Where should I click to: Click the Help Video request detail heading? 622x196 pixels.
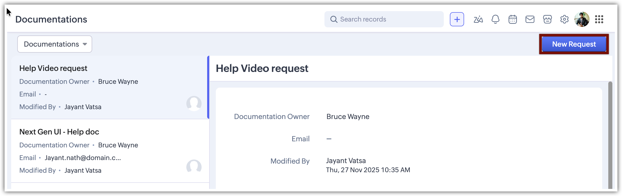click(262, 69)
